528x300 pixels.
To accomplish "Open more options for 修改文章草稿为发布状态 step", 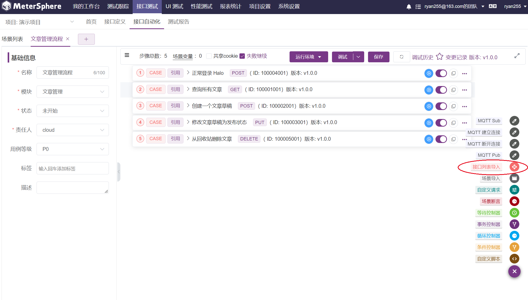I will click(465, 123).
